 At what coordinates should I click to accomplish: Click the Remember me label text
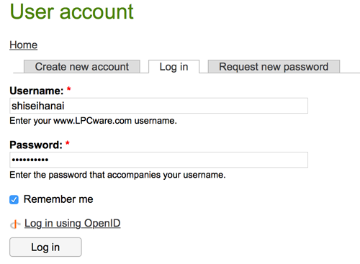click(x=58, y=199)
